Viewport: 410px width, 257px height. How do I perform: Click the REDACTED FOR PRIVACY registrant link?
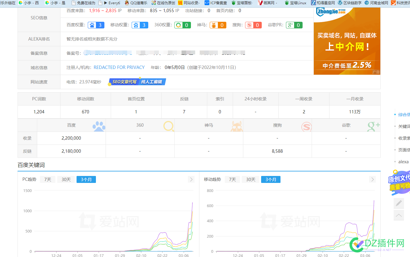[x=119, y=67]
